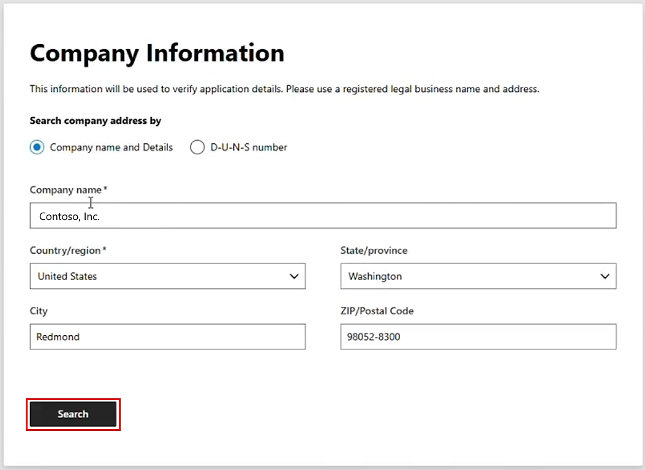
Task: Click inside the Company name field
Action: (245, 216)
